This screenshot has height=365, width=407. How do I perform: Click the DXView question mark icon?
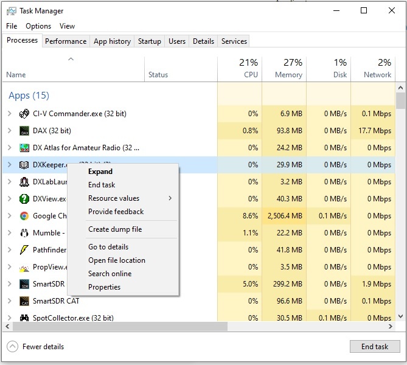pyautogui.click(x=24, y=199)
